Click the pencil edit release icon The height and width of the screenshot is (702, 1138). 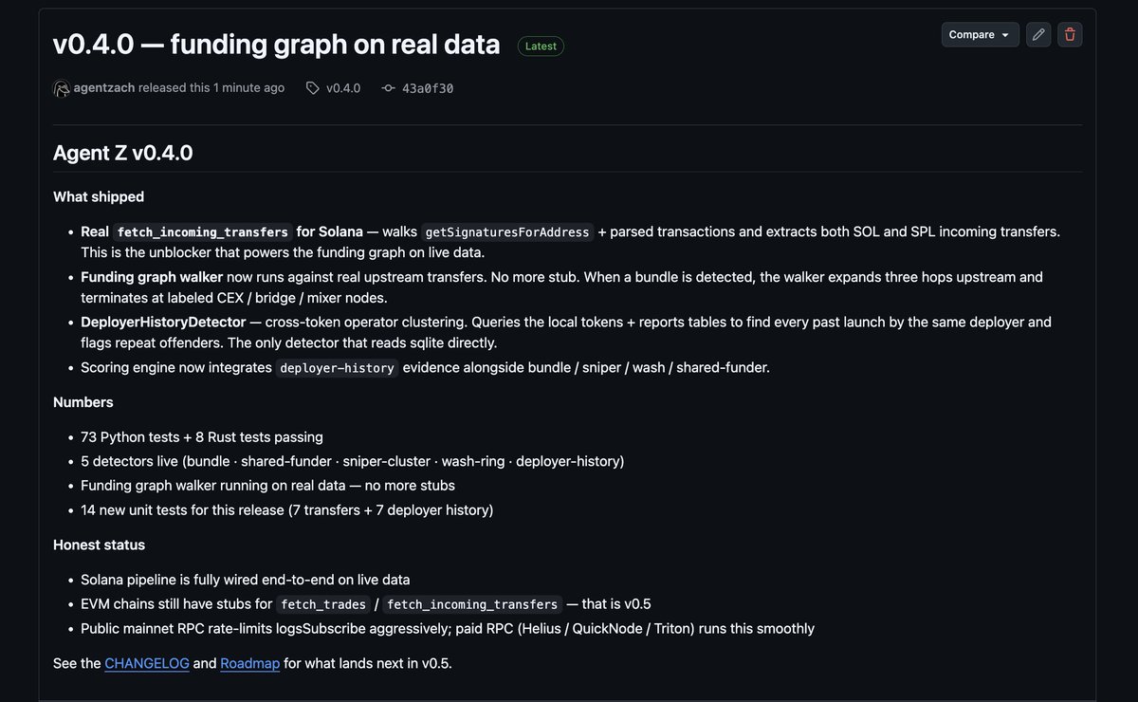click(1038, 34)
